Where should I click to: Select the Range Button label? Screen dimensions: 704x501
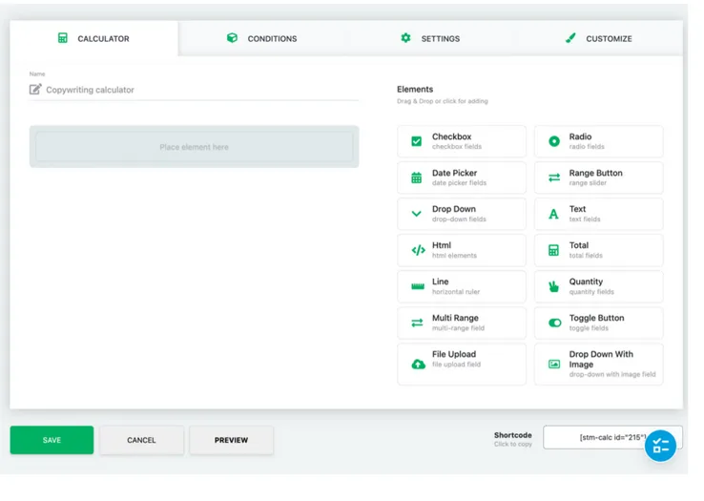pyautogui.click(x=596, y=173)
